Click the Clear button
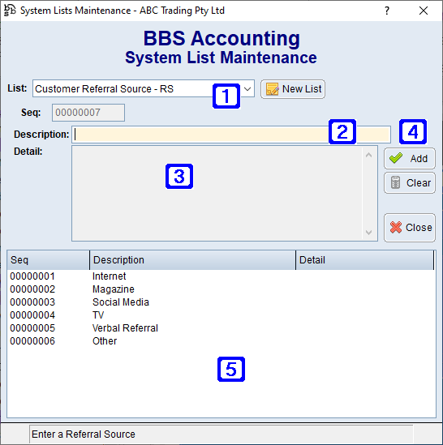 click(x=410, y=182)
